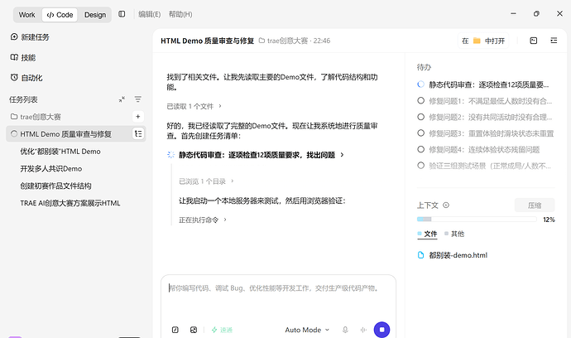
Task: Open the 帮助(H) menu
Action: pos(180,14)
